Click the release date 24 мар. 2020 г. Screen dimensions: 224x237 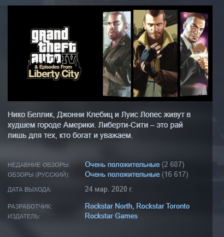[109, 189]
